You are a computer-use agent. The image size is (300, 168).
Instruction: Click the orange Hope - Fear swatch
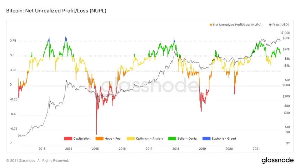click(99, 139)
